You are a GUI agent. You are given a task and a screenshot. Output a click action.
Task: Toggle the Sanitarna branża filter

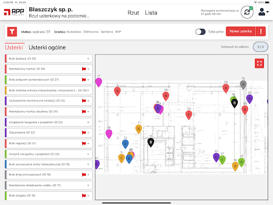pyautogui.click(x=107, y=32)
